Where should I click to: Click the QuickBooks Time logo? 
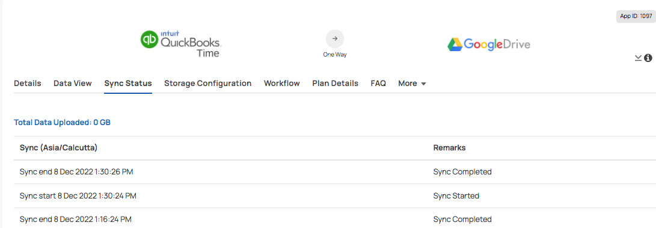pyautogui.click(x=181, y=43)
